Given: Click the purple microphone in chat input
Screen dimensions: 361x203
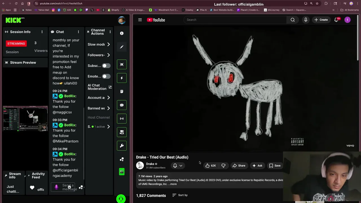Looking at the screenshot, I should coord(56,187).
